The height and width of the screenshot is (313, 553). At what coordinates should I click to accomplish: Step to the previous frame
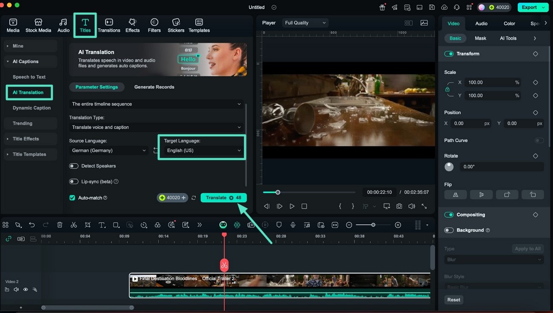pyautogui.click(x=267, y=206)
